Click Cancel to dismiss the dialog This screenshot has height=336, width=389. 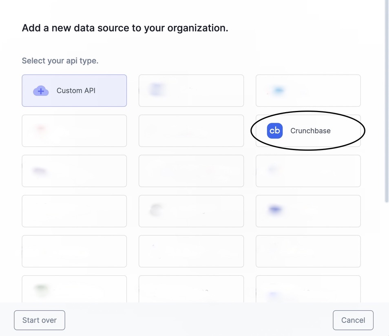[x=353, y=320]
